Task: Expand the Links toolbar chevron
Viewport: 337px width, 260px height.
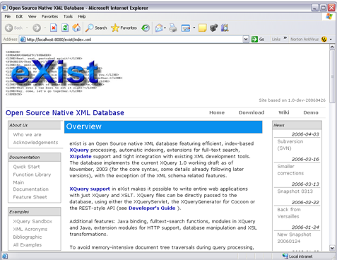Action: coord(285,38)
